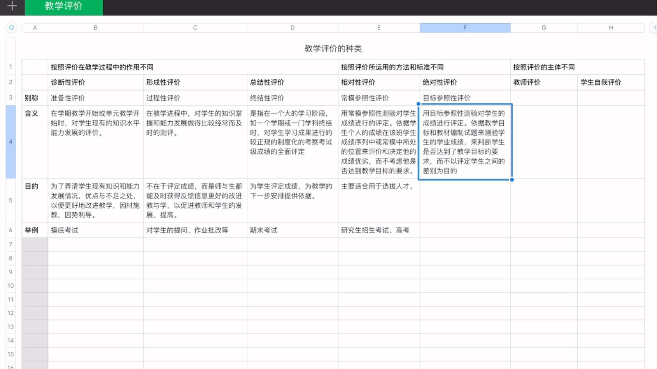Select cell 对学生的提问、作业批改等
The image size is (657, 369).
[195, 230]
